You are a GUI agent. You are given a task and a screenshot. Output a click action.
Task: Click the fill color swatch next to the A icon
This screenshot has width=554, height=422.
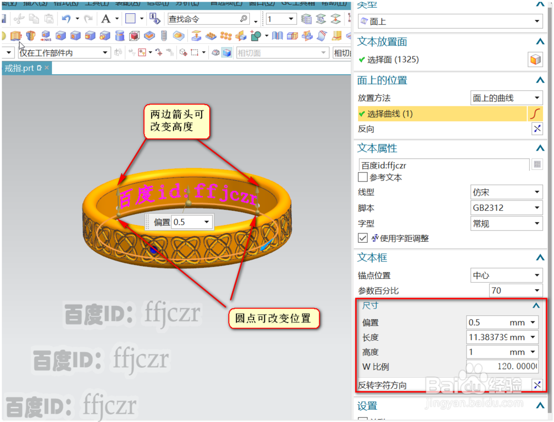click(129, 18)
